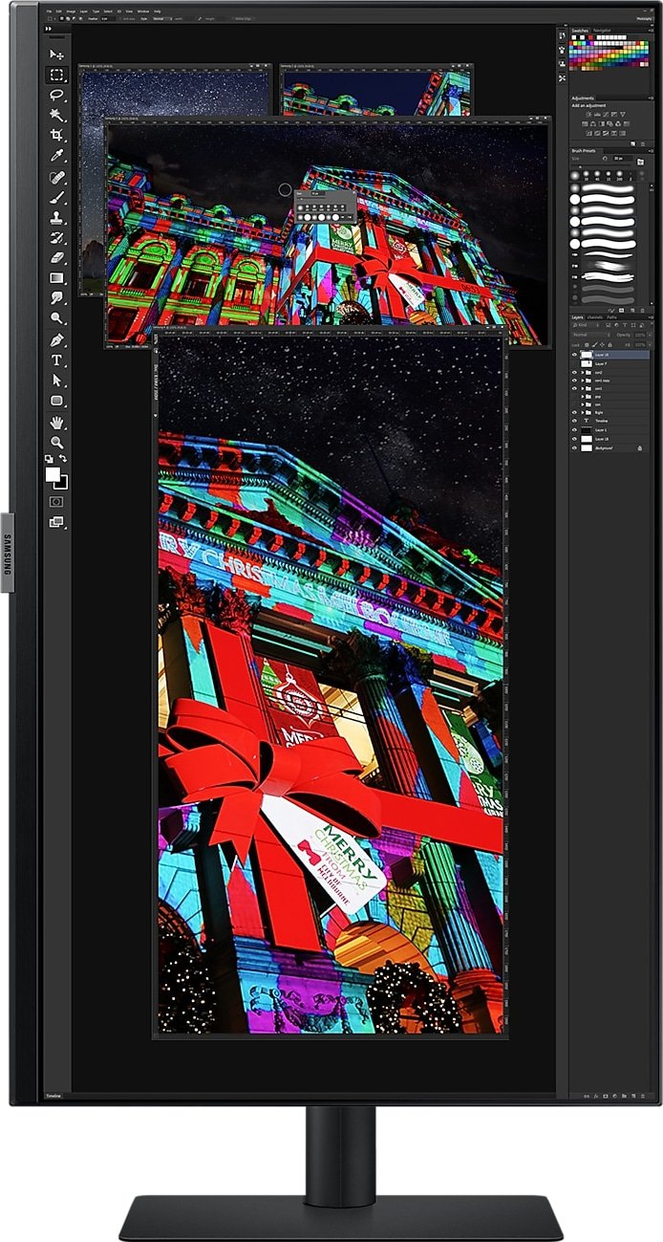
Task: Click the lock all icon in Layers
Action: pos(610,345)
